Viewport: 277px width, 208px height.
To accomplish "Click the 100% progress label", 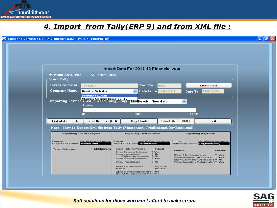I will (x=194, y=115).
